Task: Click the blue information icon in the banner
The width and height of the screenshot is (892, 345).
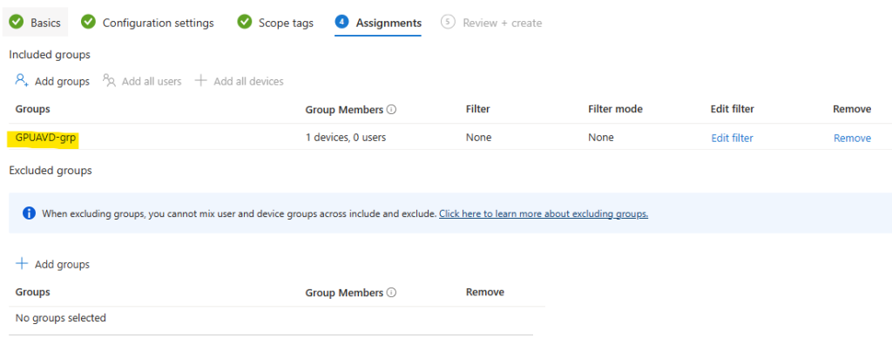Action: coord(29,213)
